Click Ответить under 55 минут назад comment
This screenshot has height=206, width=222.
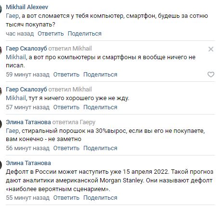(x=66, y=198)
